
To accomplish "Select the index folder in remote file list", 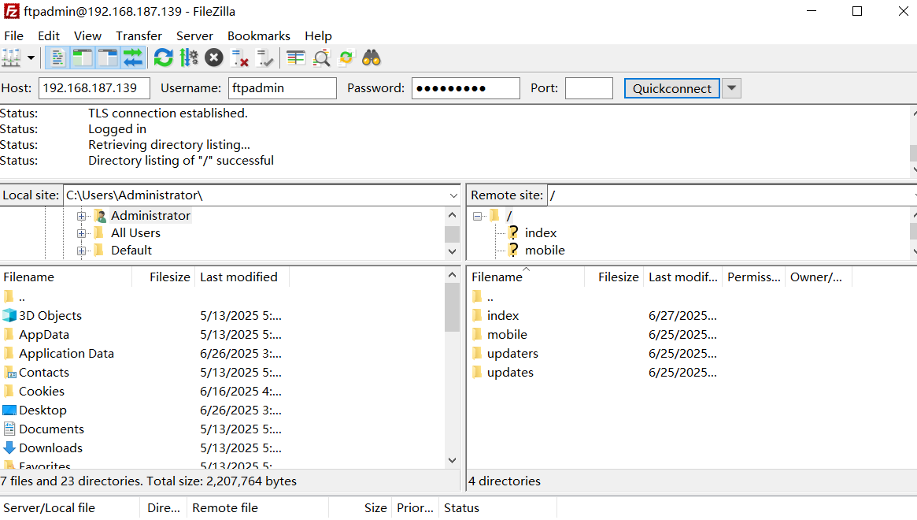I will [503, 316].
